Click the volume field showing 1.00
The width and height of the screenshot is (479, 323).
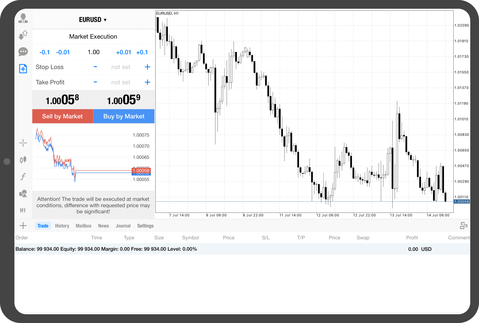93,52
